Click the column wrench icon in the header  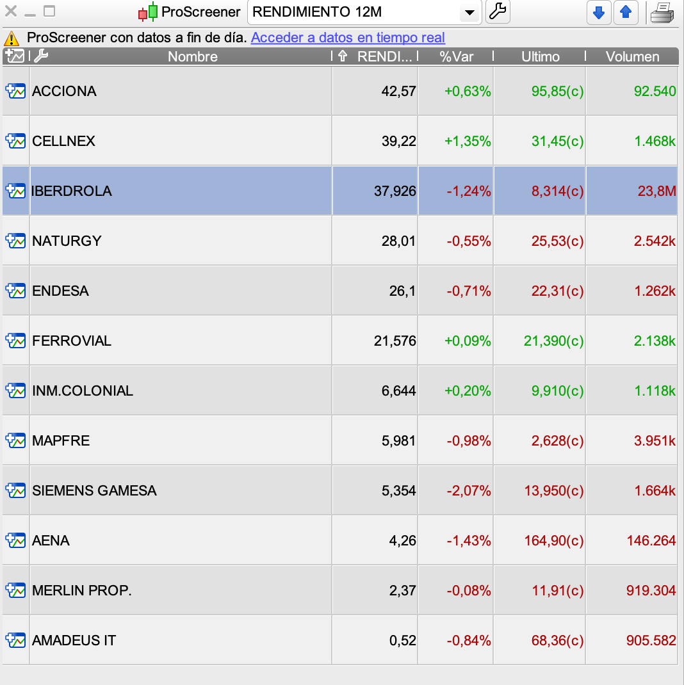(x=41, y=56)
